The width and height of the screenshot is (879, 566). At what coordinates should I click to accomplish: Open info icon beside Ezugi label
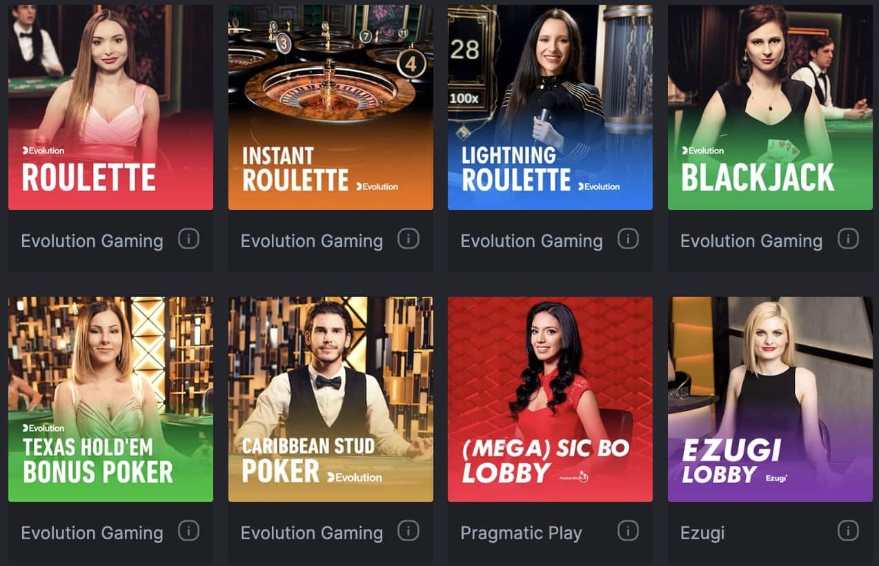tap(848, 531)
